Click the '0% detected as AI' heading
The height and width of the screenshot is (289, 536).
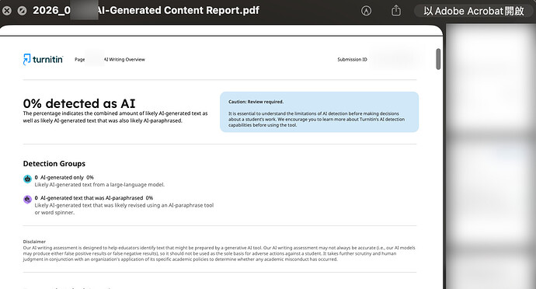point(79,103)
